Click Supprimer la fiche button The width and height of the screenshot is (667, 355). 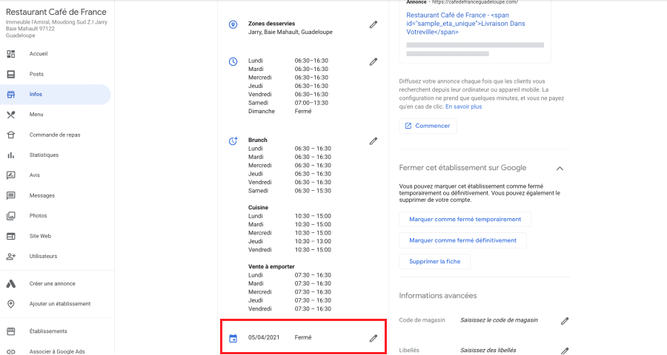point(435,262)
